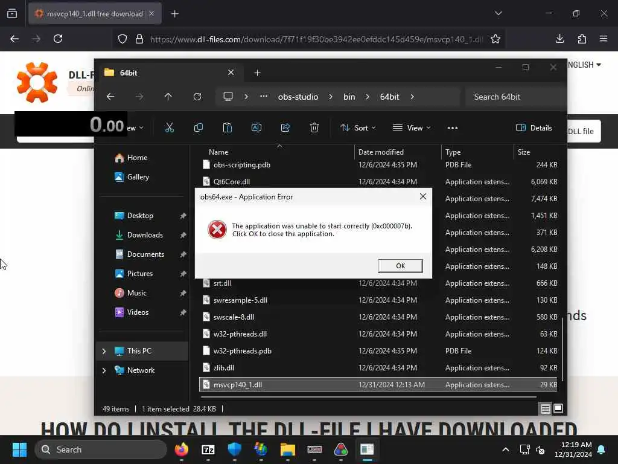Close the 64bit Explorer tab

coord(231,72)
